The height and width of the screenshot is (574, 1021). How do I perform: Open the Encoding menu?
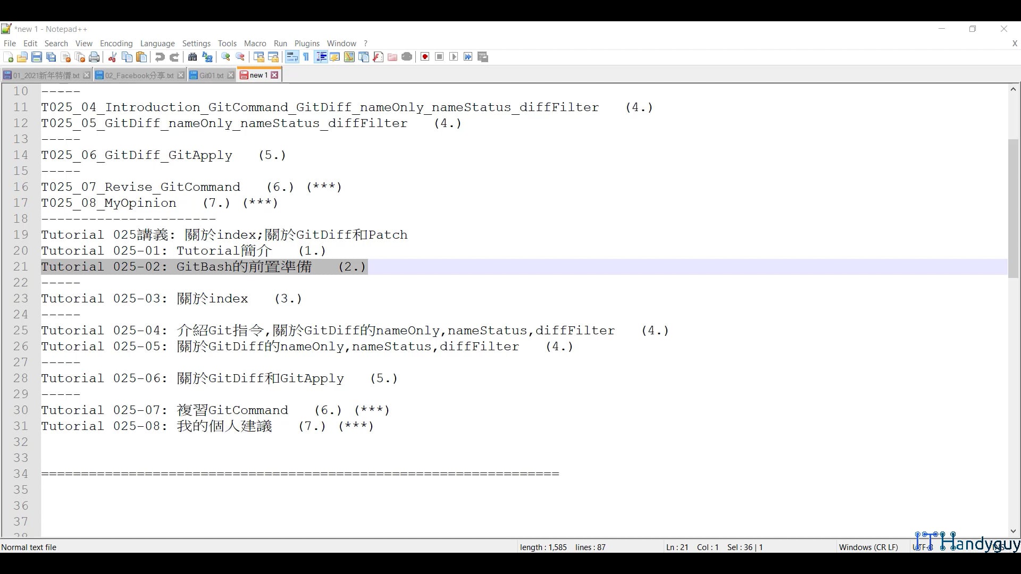tap(116, 44)
